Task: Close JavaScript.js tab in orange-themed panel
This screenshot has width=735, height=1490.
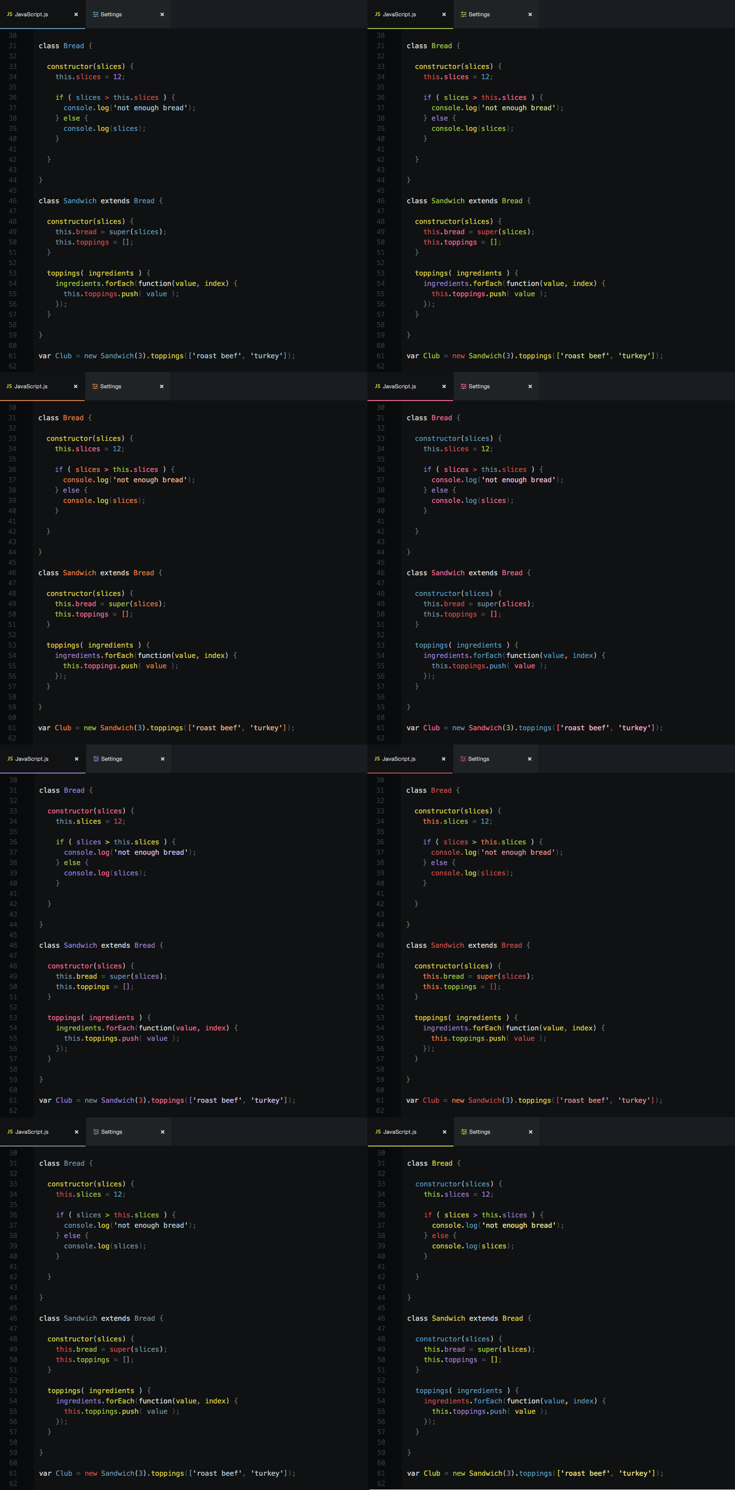Action: point(75,386)
